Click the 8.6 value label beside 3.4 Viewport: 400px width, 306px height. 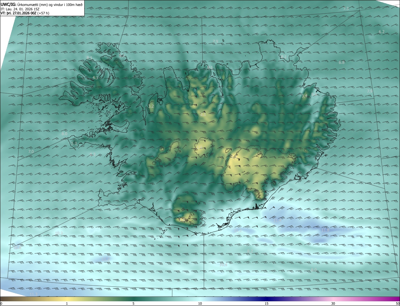(314, 94)
